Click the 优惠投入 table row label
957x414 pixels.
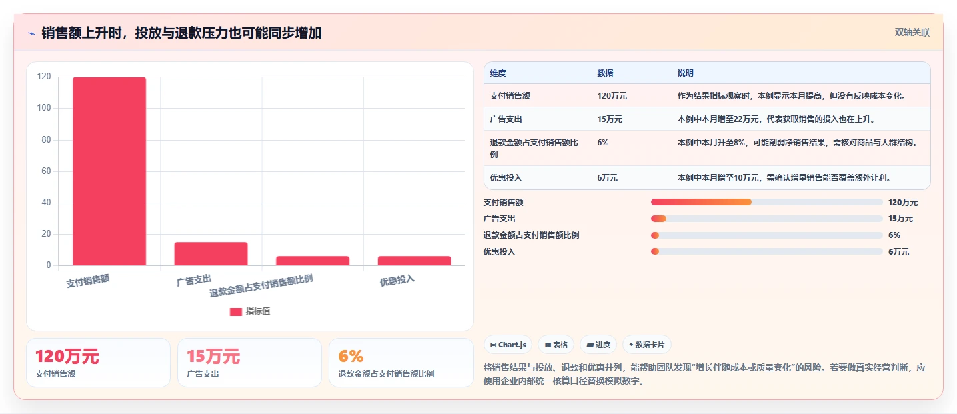(506, 178)
